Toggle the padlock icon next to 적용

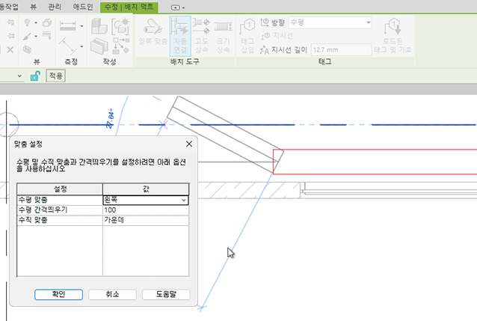(35, 76)
